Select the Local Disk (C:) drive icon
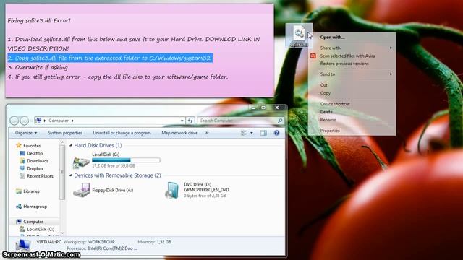463x260 pixels. click(x=81, y=162)
